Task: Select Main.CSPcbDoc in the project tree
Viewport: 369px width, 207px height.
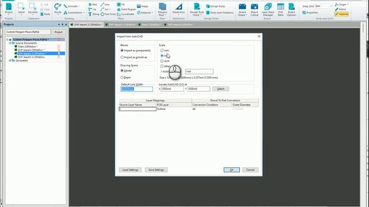Action: click(28, 47)
